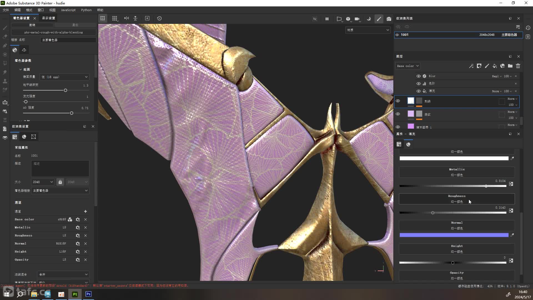Viewport: 533px width, 300px height.
Task: Pick Normal color with eyedropper icon
Action: tap(512, 235)
